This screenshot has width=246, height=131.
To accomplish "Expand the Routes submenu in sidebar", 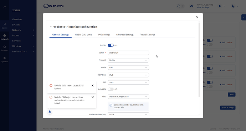I will [x=34, y=35].
